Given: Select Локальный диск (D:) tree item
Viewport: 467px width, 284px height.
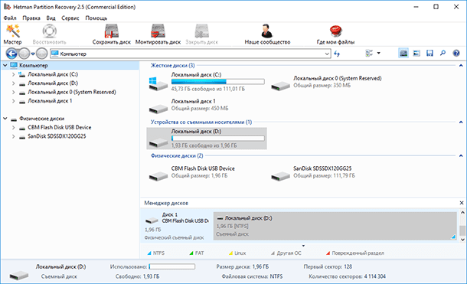Looking at the screenshot, I should (x=53, y=83).
